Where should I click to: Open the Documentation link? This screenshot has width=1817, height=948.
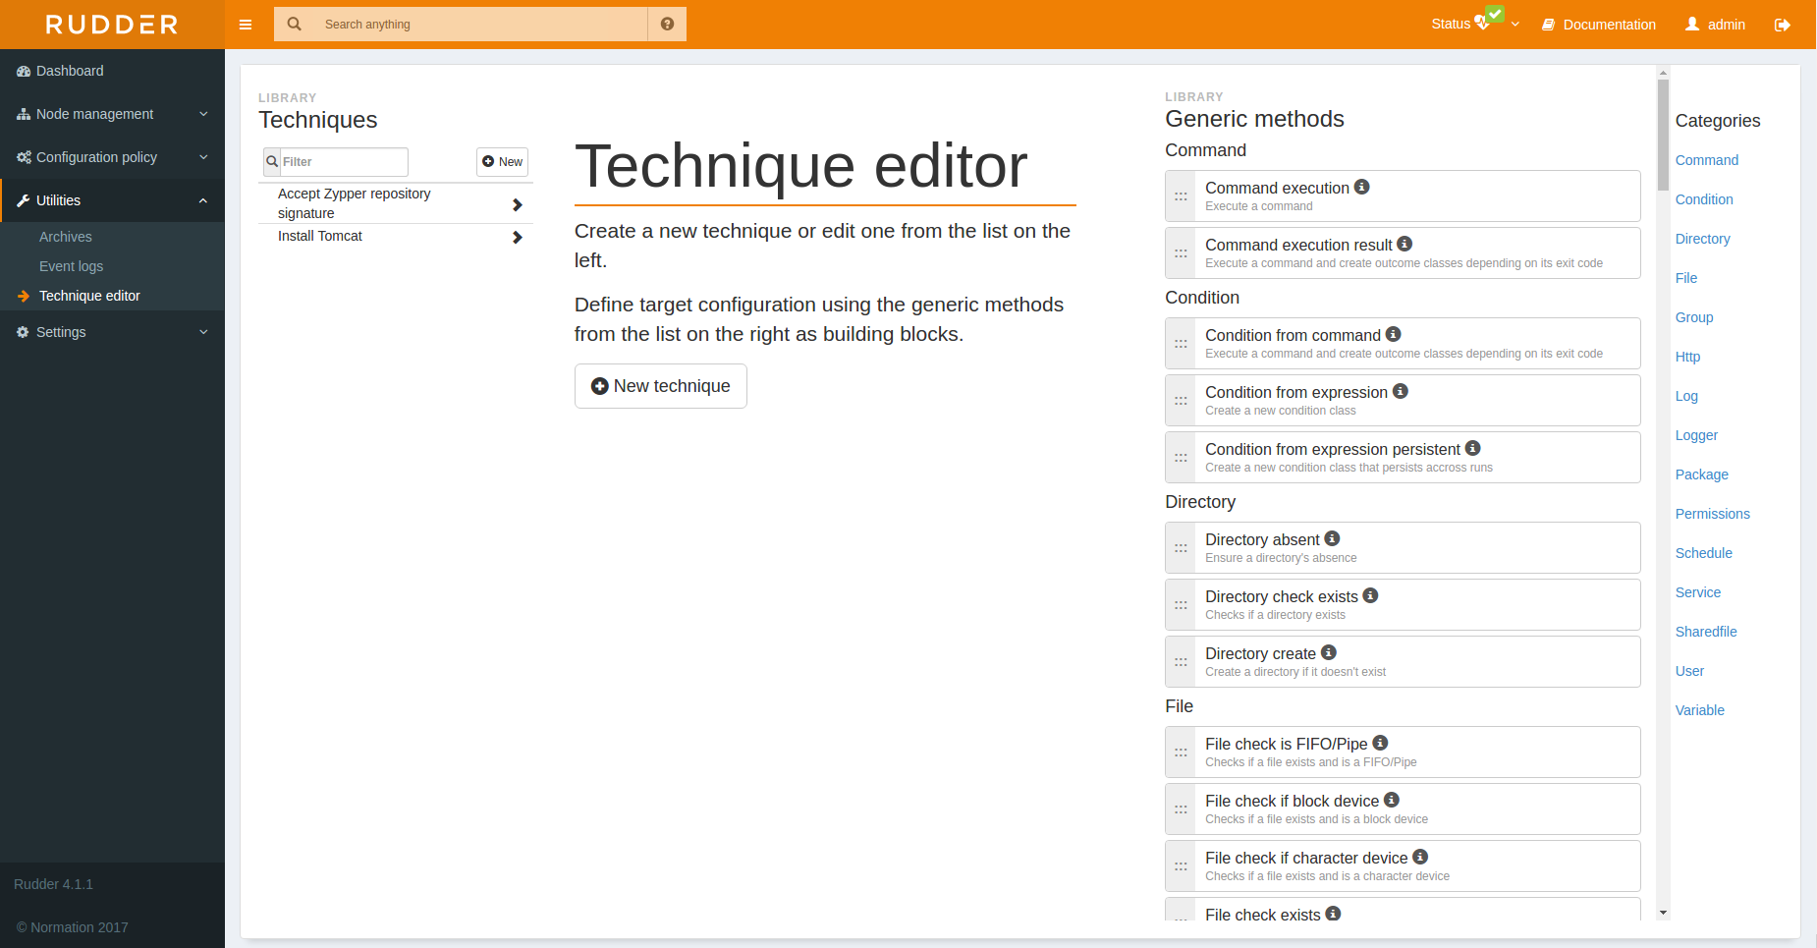click(x=1599, y=25)
